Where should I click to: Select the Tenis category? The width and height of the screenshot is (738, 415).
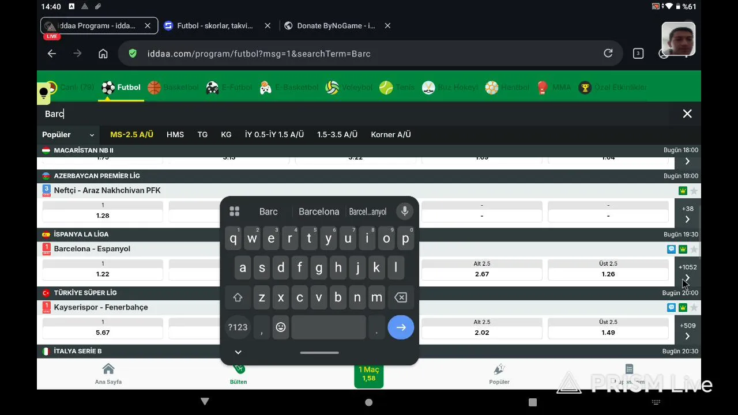coord(397,88)
